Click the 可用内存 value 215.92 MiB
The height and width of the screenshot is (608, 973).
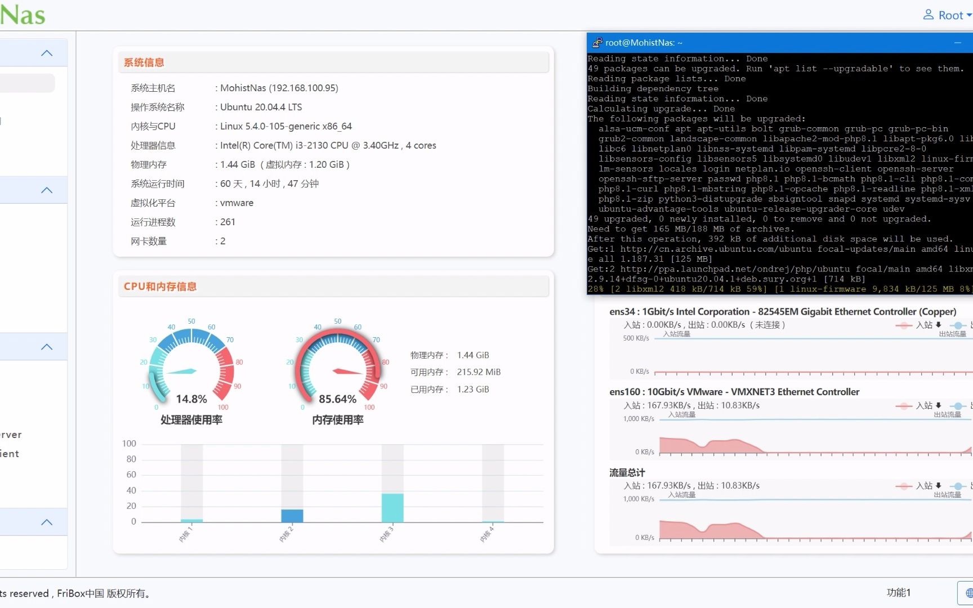[x=479, y=372]
